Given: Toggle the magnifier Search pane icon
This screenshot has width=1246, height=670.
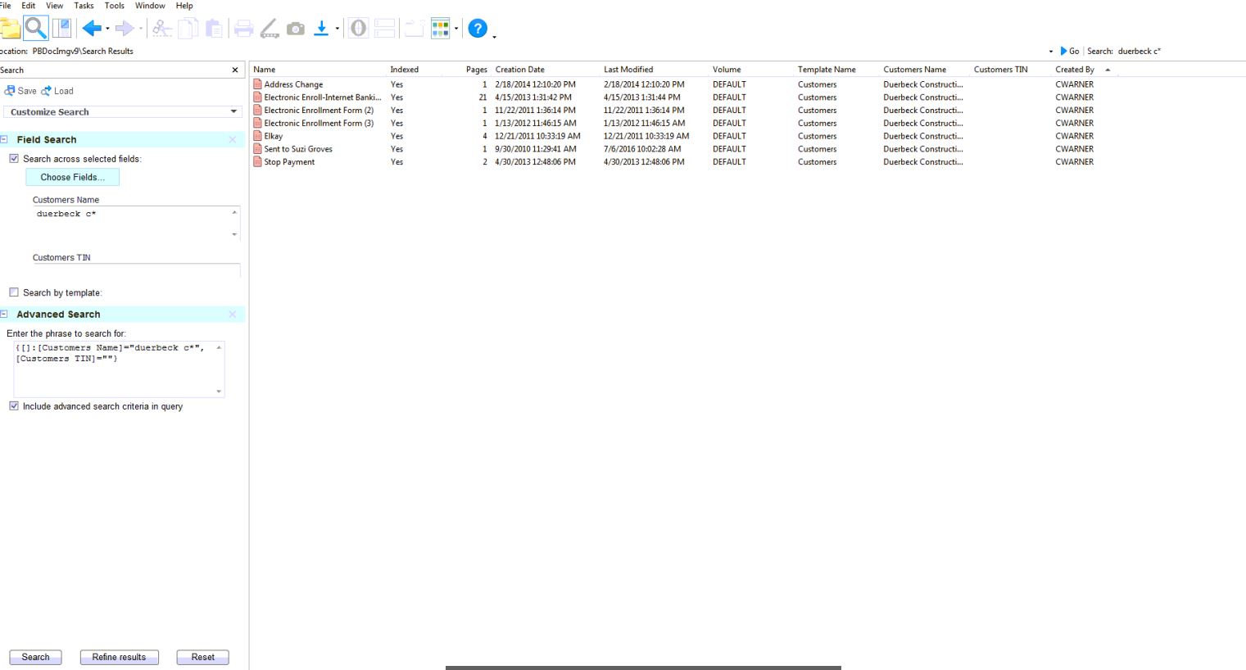Looking at the screenshot, I should coord(35,29).
